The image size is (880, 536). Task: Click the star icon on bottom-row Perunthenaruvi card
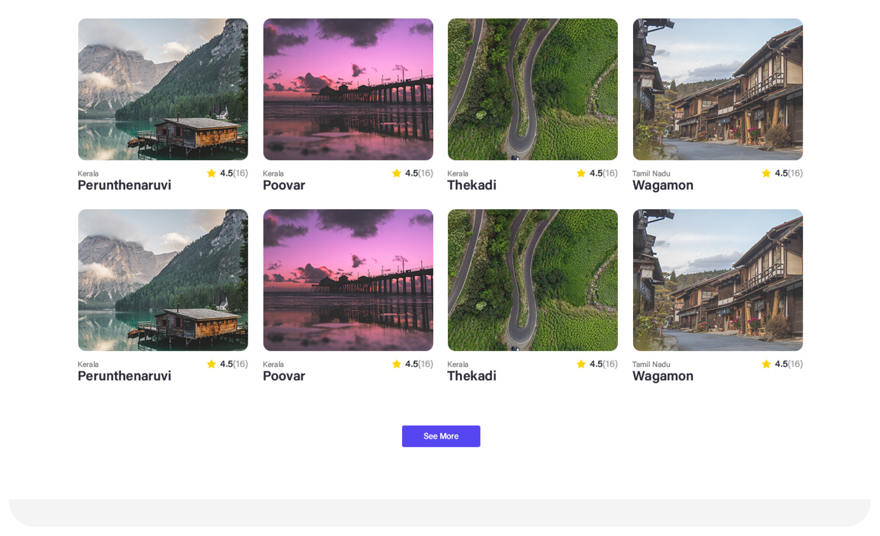point(211,364)
